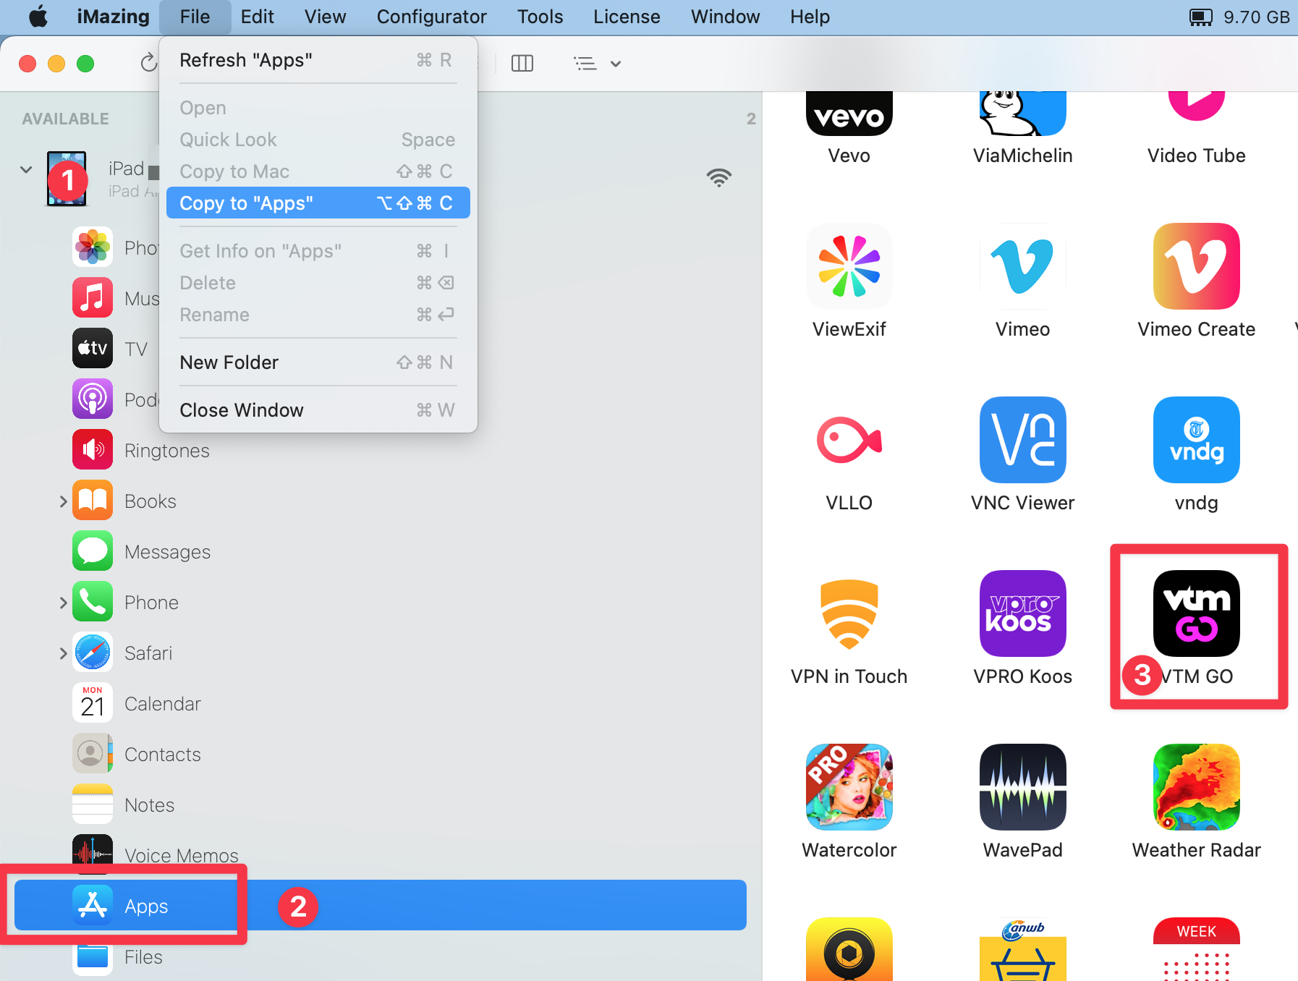This screenshot has width=1298, height=981.
Task: Open the View menu
Action: pyautogui.click(x=325, y=17)
